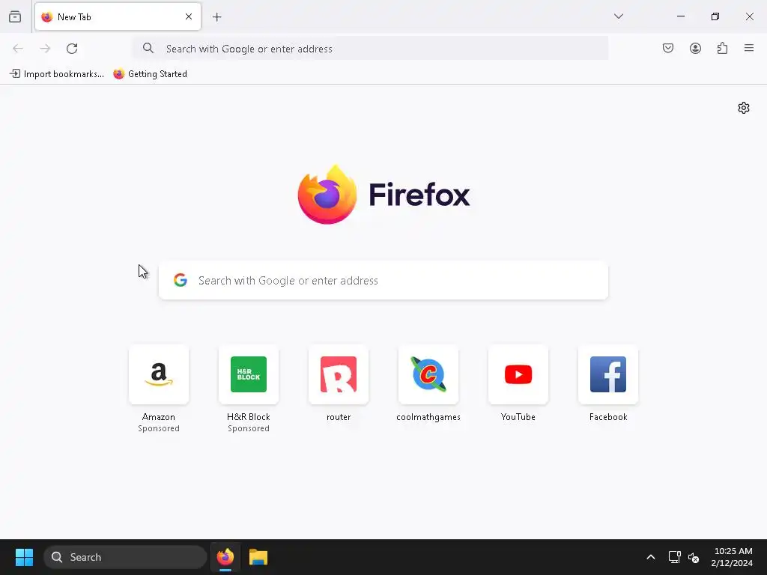Show hidden system tray icons
767x575 pixels.
(651, 557)
